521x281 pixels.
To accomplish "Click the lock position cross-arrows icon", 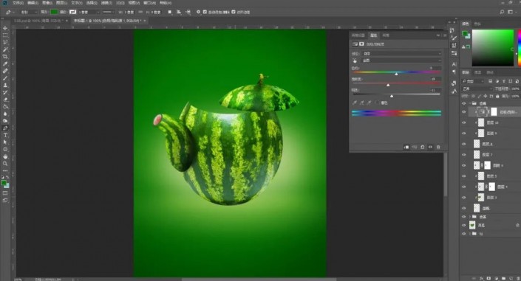I will pyautogui.click(x=485, y=96).
